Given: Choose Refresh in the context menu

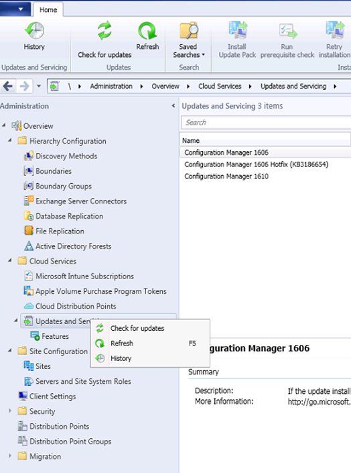Looking at the screenshot, I should pyautogui.click(x=150, y=344).
